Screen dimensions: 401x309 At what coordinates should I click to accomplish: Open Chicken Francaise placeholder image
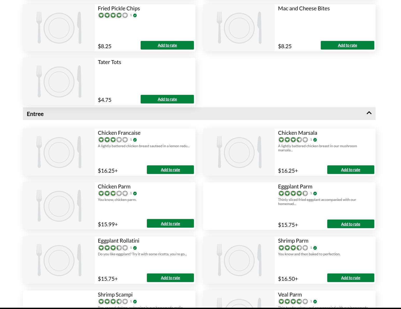(x=59, y=152)
